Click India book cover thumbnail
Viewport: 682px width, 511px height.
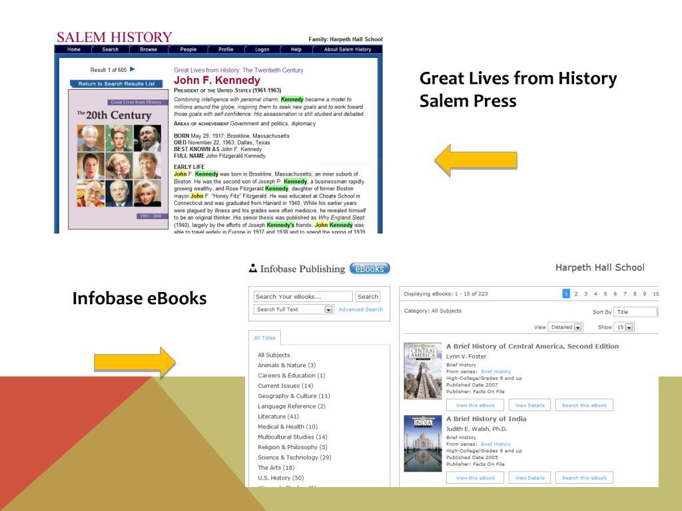[422, 444]
